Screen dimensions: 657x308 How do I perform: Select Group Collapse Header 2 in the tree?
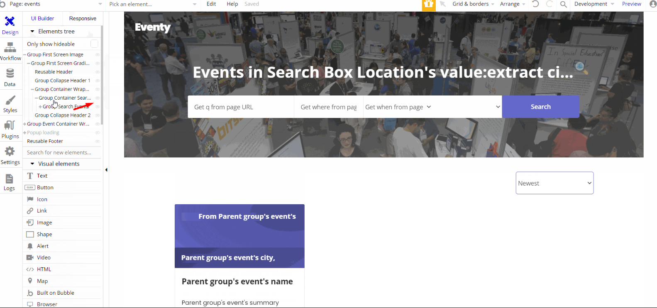click(63, 115)
